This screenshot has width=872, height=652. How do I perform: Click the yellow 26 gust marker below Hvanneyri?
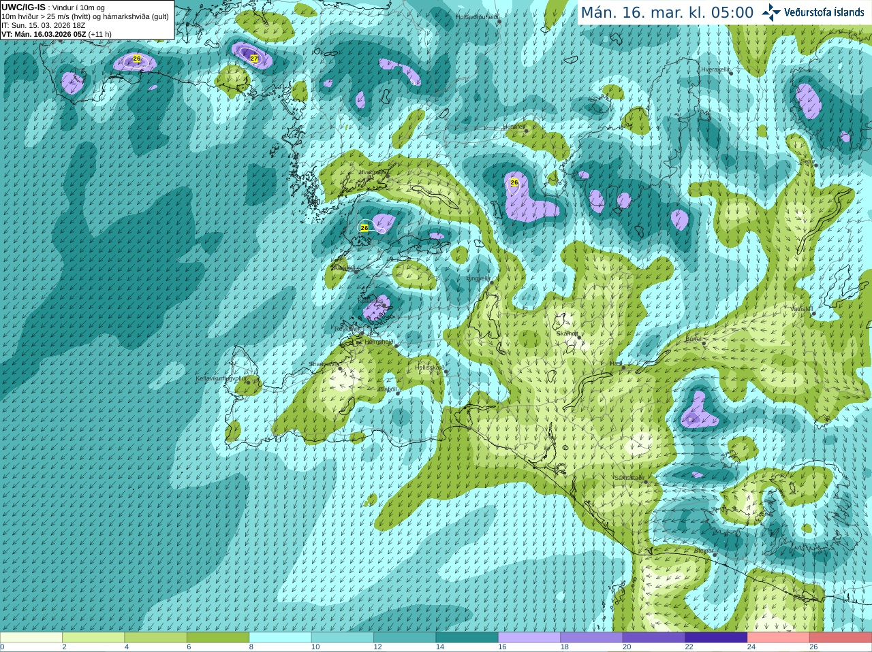pyautogui.click(x=364, y=228)
